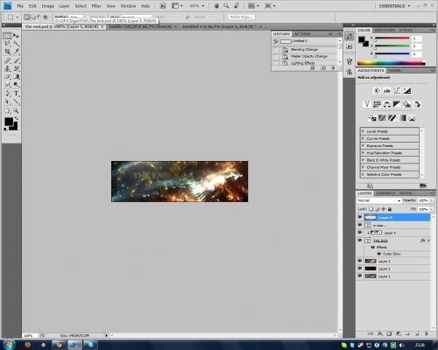The width and height of the screenshot is (438, 350).
Task: Select the Line shape tool
Action: pos(16,101)
